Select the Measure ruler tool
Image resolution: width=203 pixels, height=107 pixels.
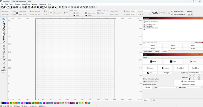[x=4, y=42]
